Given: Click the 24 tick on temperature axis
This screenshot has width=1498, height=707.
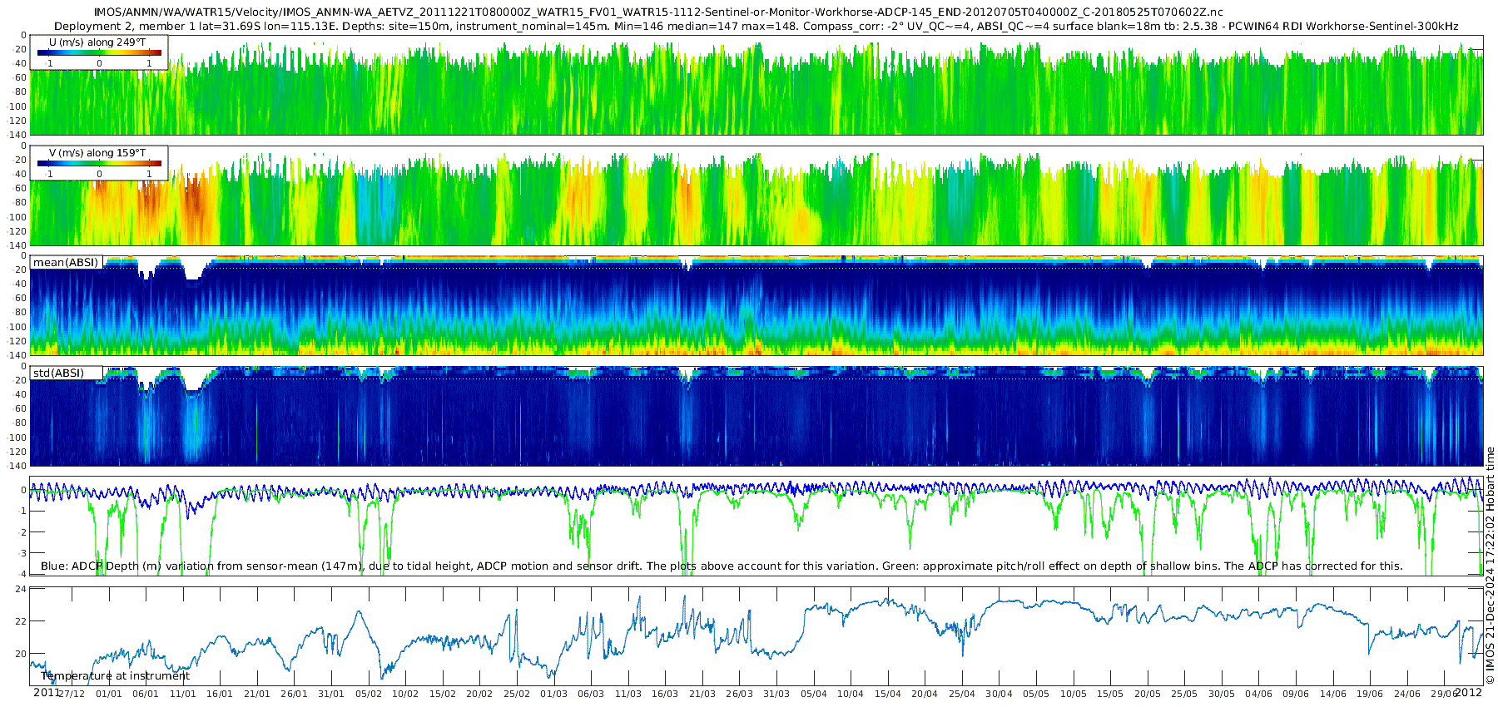Looking at the screenshot, I should pos(21,589).
